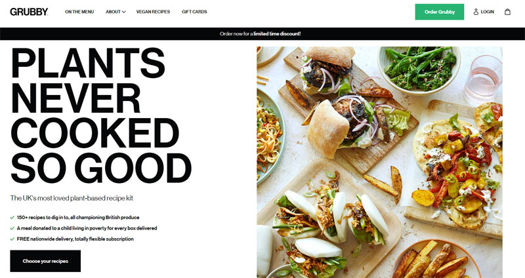Select GIFT CARDS in navigation
This screenshot has width=525, height=278.
(194, 12)
